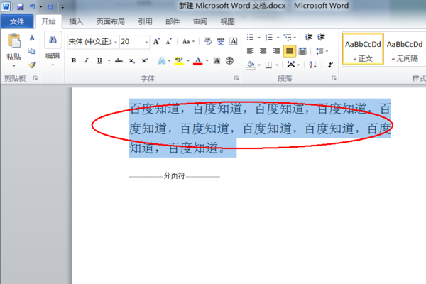Apply red font color A
Viewport: 426px width, 284px height.
click(x=198, y=60)
